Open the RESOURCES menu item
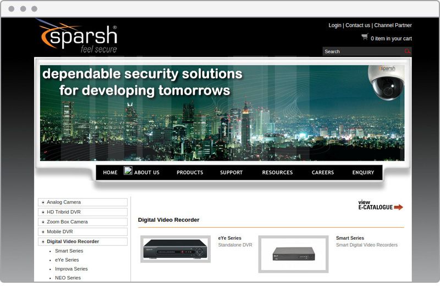 (x=277, y=173)
